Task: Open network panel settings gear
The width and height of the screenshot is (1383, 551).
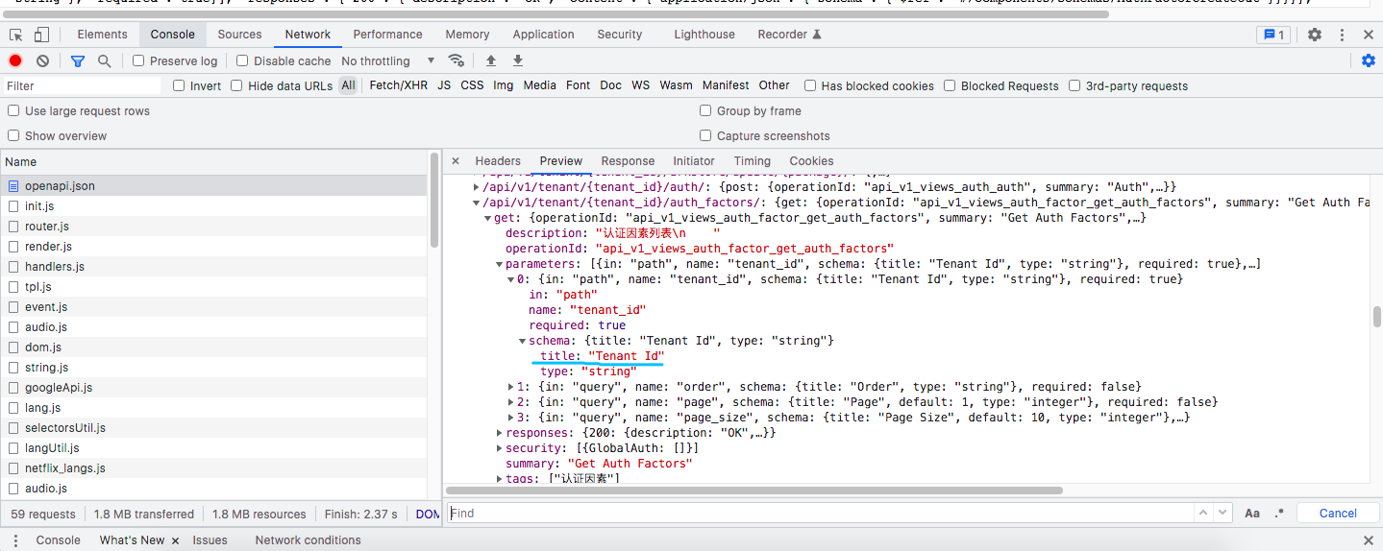Action: coord(1369,60)
